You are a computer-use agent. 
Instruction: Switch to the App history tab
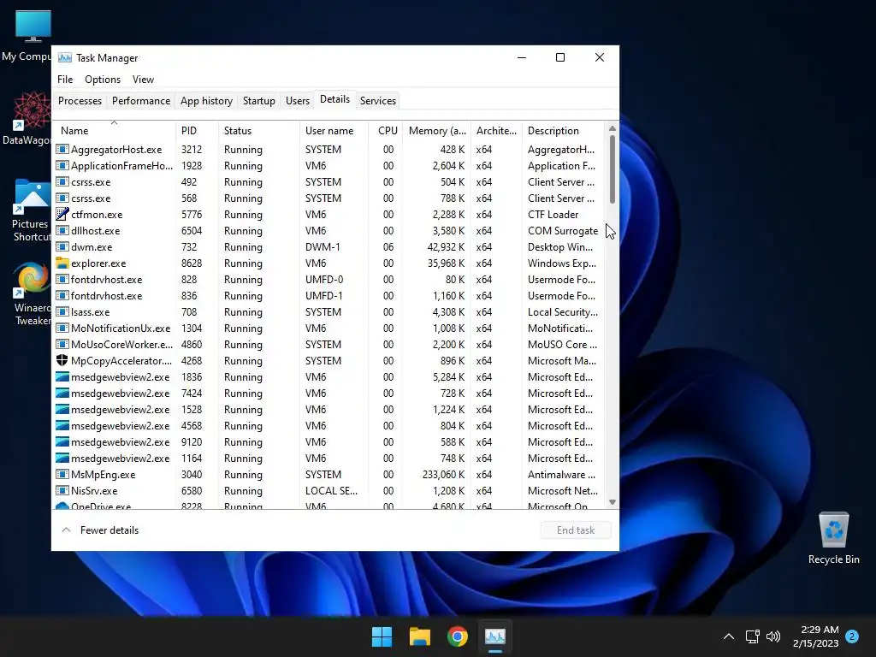(x=206, y=101)
